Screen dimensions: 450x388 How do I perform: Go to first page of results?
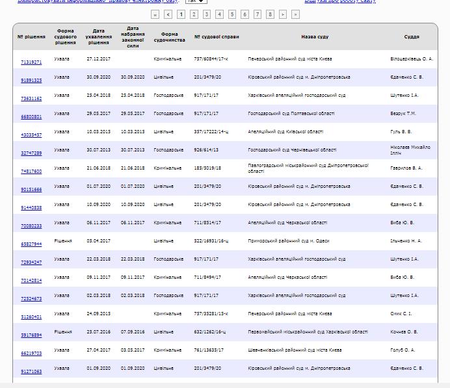(155, 14)
